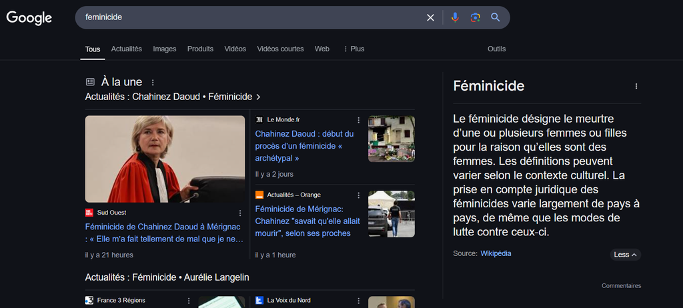Image resolution: width=683 pixels, height=308 pixels.
Task: Open the Outils search tools
Action: (496, 49)
